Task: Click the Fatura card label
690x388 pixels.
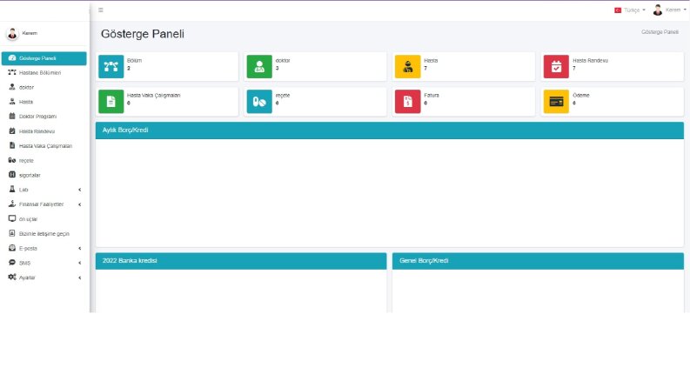Action: 432,95
